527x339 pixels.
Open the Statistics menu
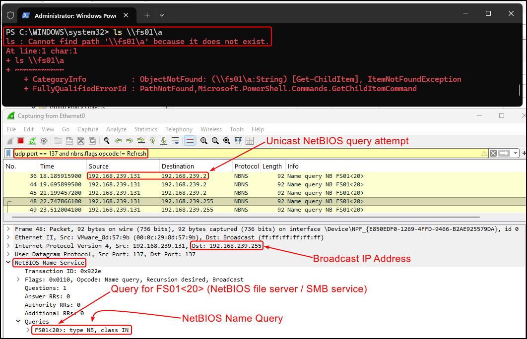coord(146,129)
